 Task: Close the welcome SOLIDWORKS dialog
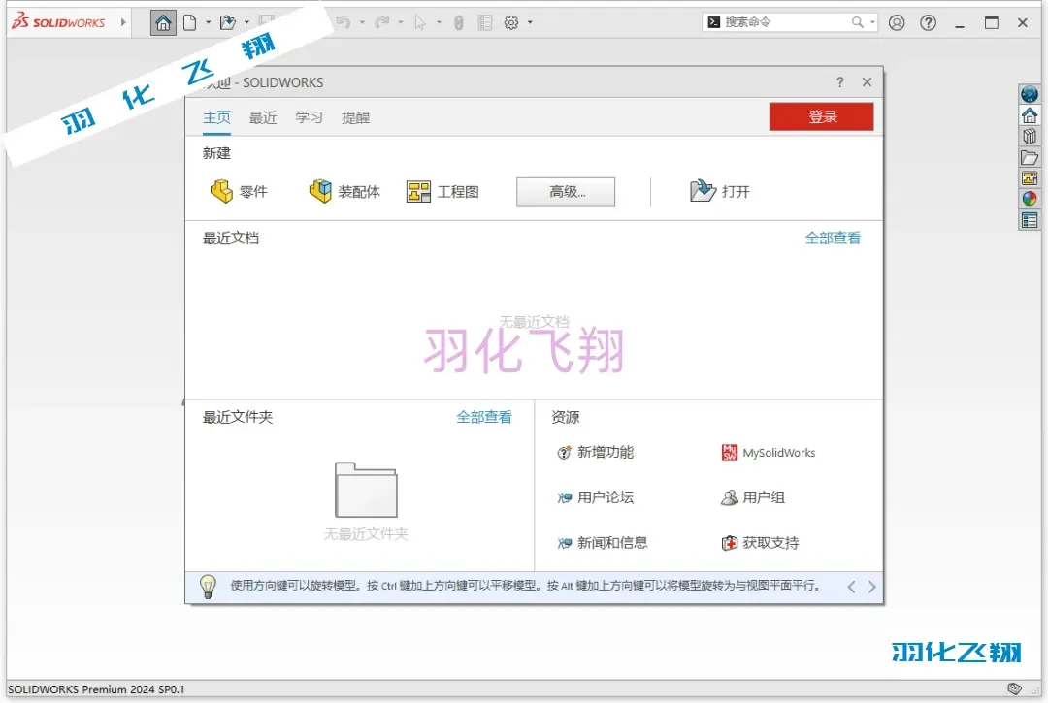point(867,82)
